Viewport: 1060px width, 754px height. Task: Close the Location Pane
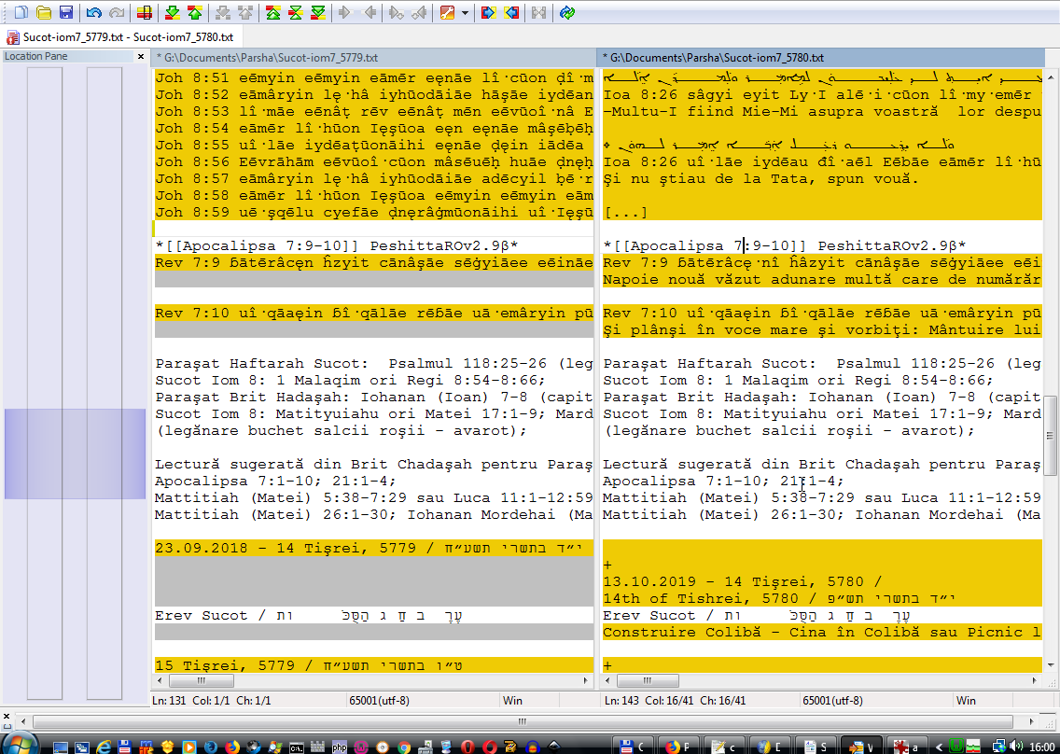click(x=141, y=57)
